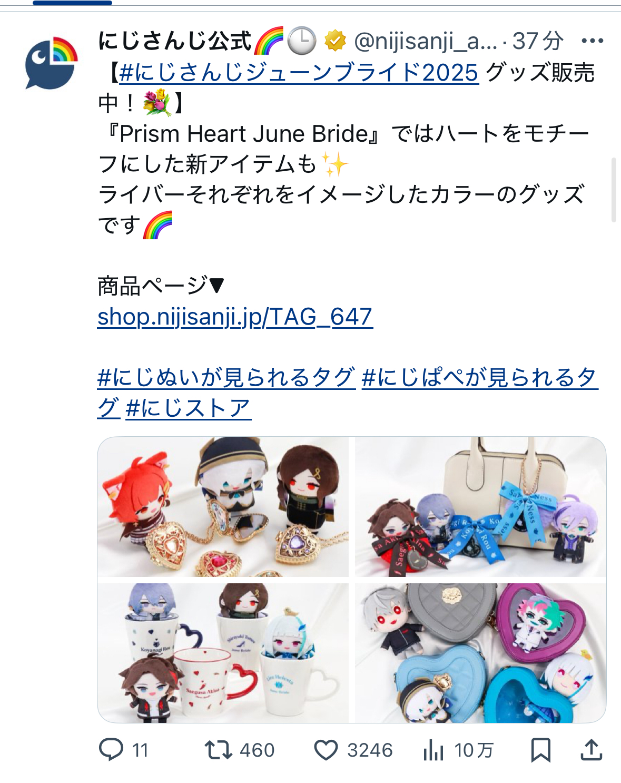View heart-handle mugs photo
The height and width of the screenshot is (783, 621).
(x=223, y=653)
